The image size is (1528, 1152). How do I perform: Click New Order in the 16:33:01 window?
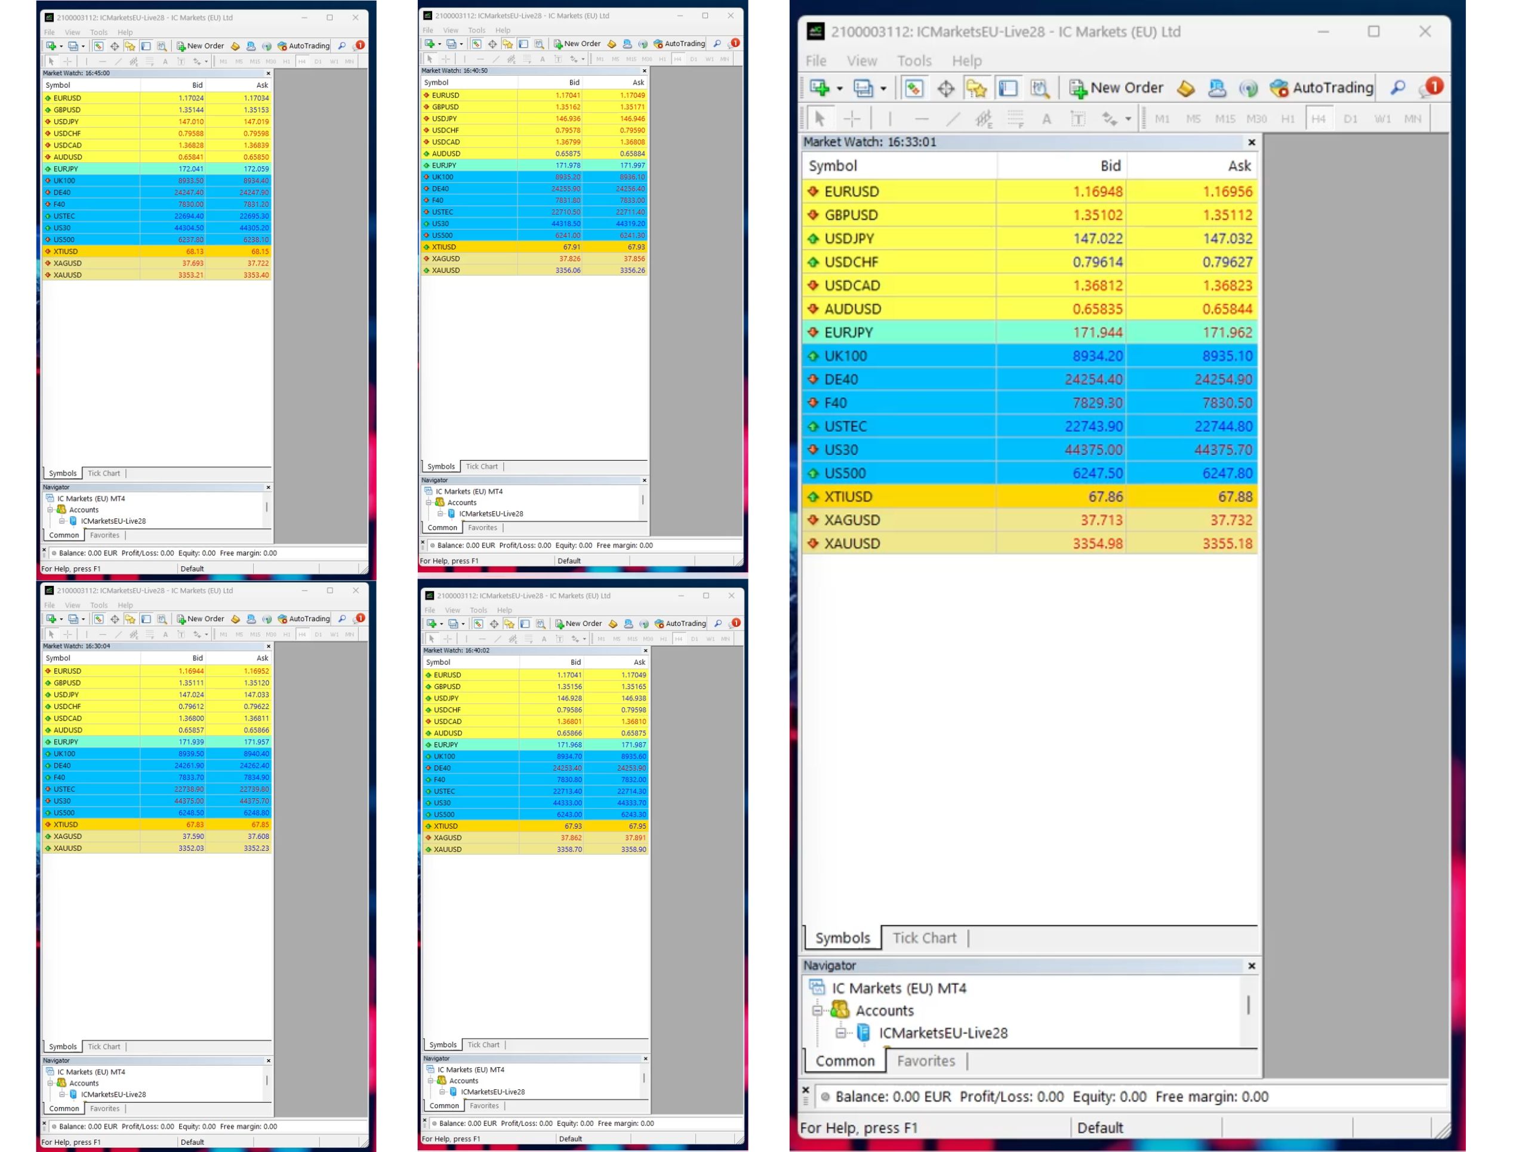coord(1117,88)
